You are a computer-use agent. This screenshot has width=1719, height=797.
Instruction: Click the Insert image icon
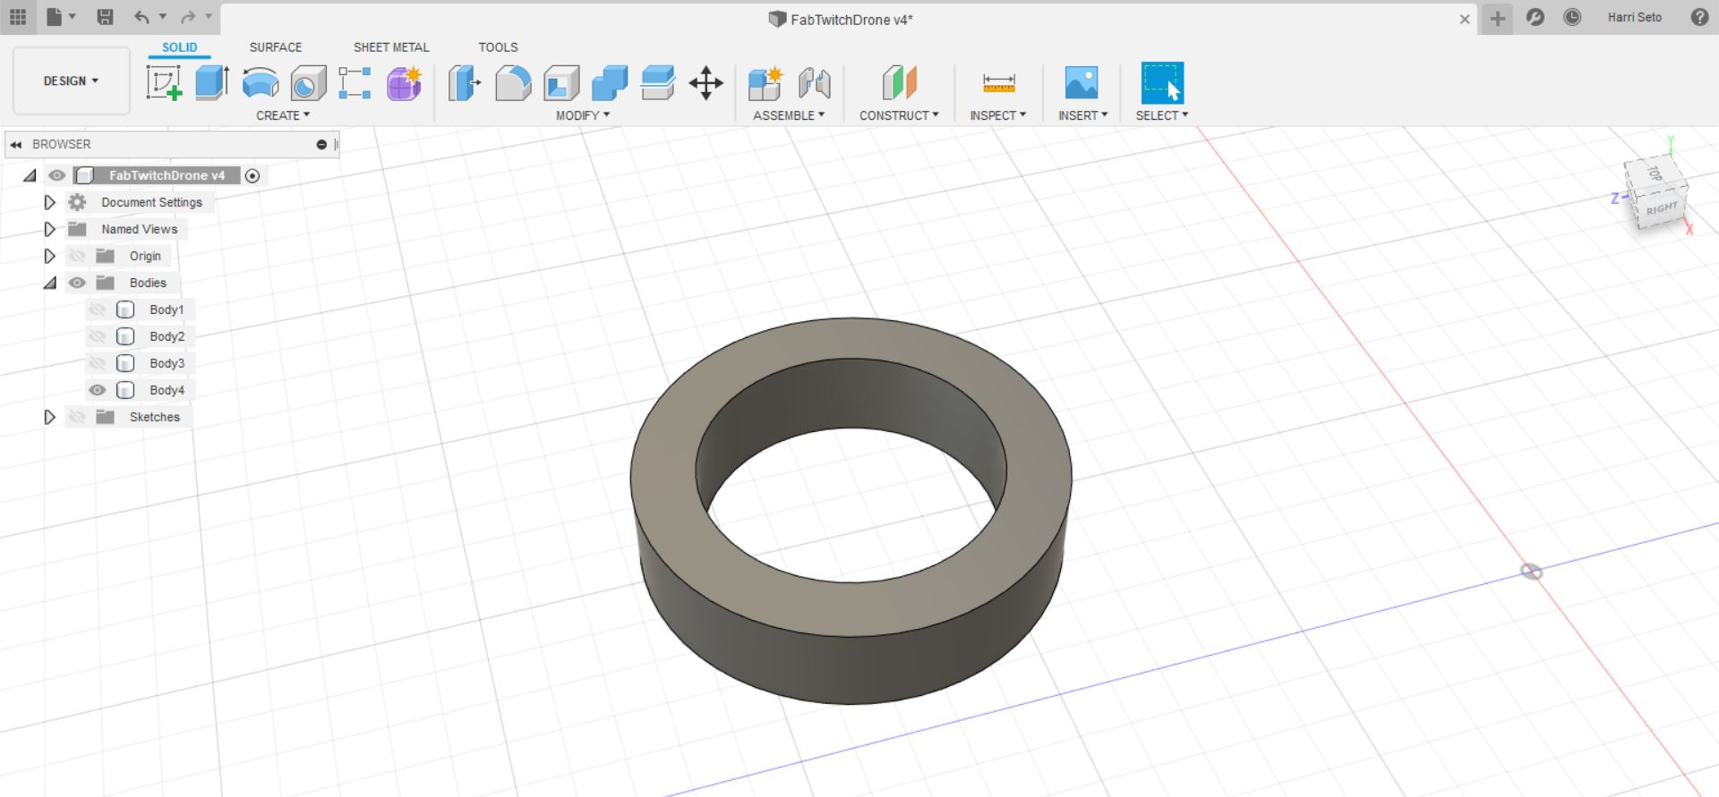1082,82
